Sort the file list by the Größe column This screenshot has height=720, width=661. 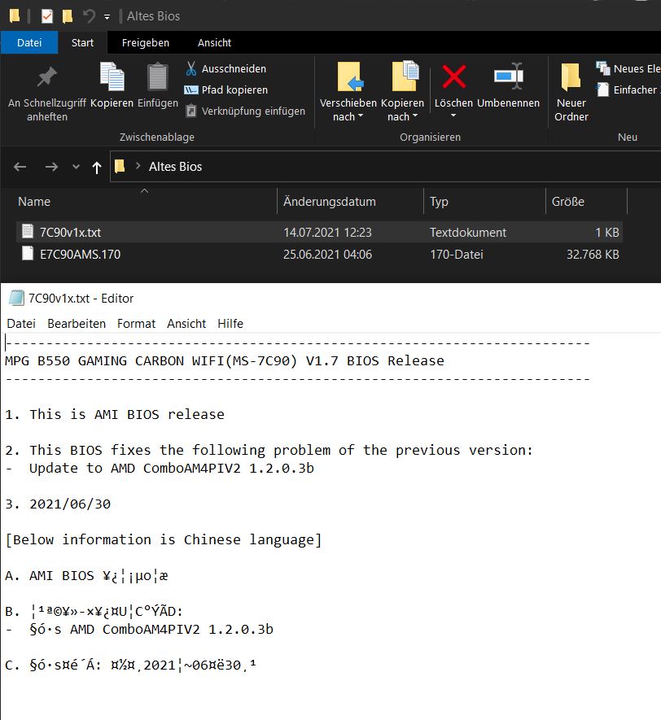point(587,202)
